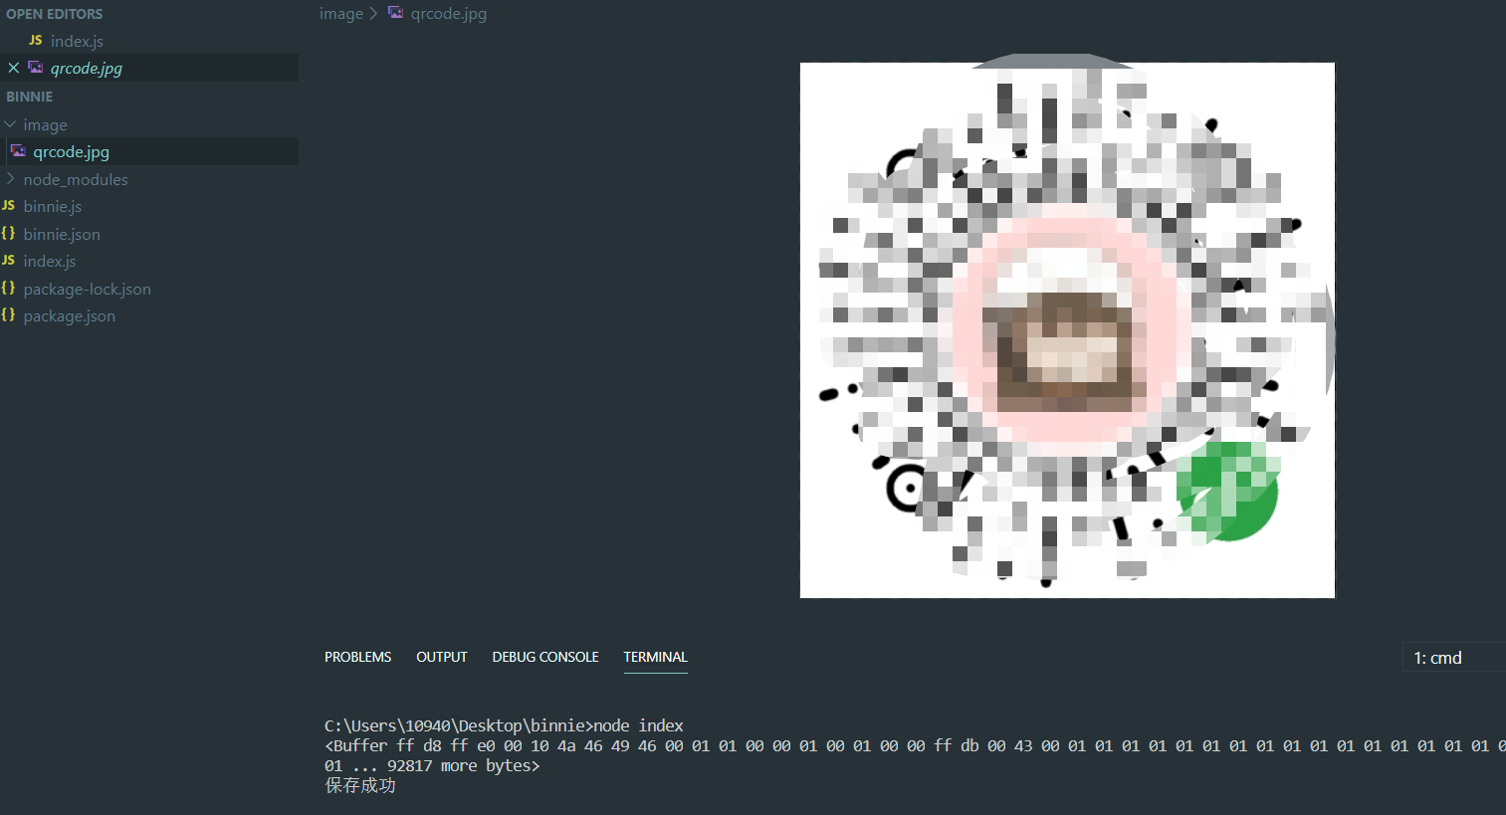1506x815 pixels.
Task: Expand the node_modules folder chevron
Action: pyautogui.click(x=10, y=179)
